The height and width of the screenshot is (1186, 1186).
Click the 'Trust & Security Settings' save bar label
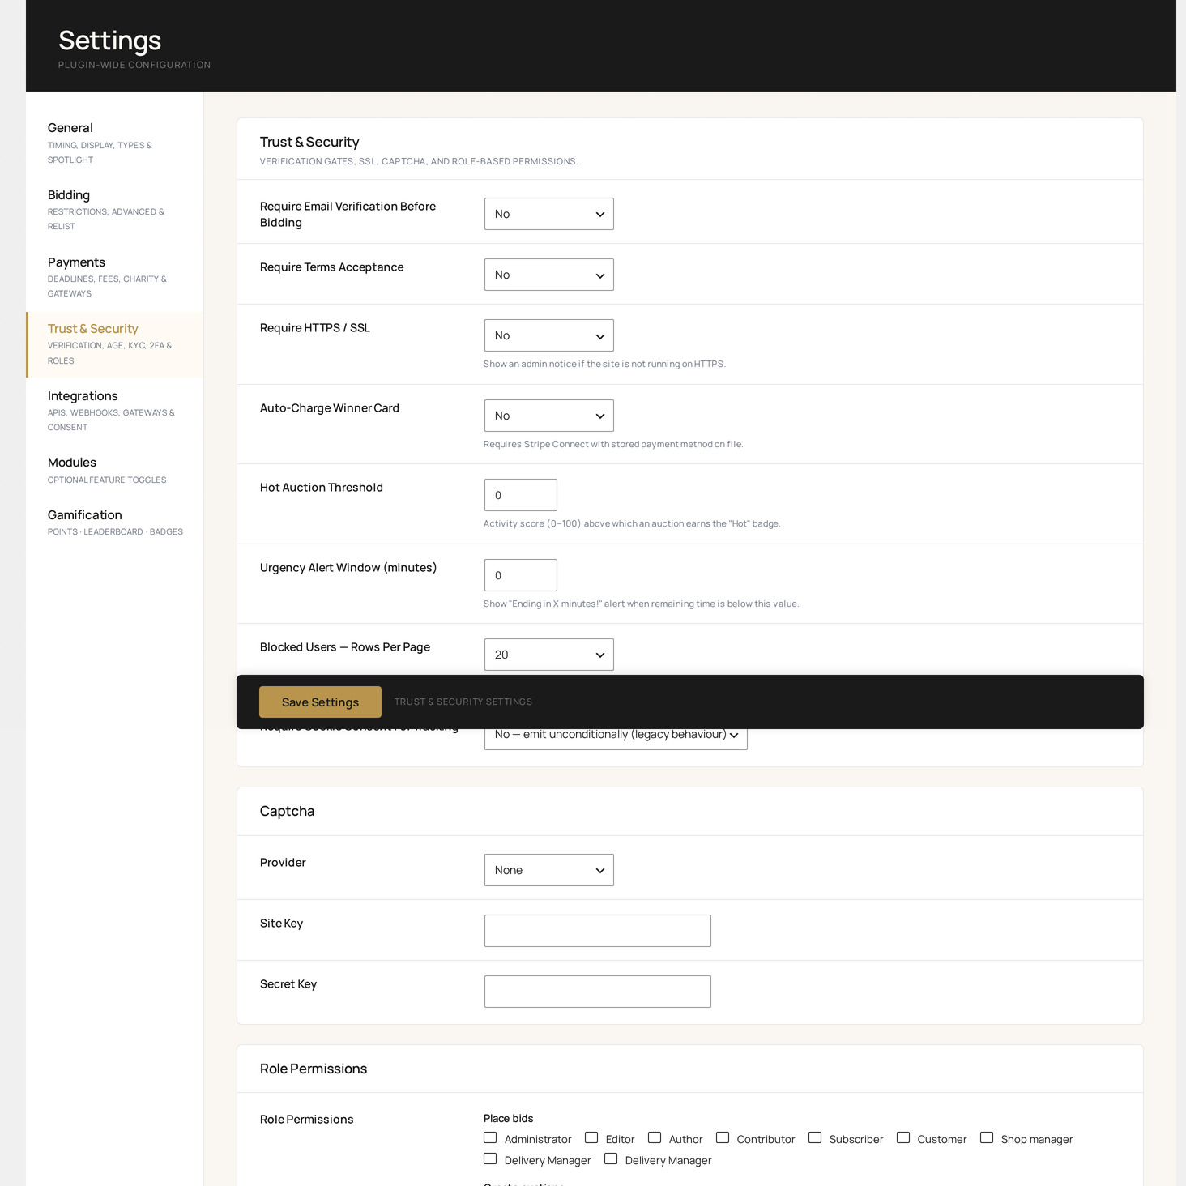click(x=463, y=702)
